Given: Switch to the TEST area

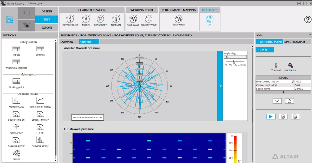Looking at the screenshot, I should (x=47, y=19).
